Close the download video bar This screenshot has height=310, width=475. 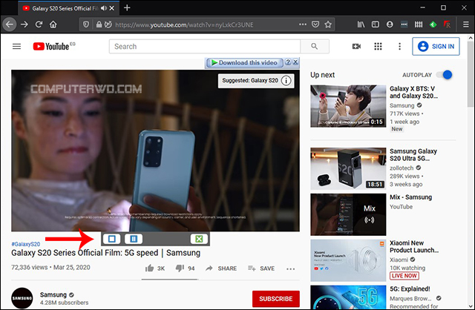[x=295, y=62]
